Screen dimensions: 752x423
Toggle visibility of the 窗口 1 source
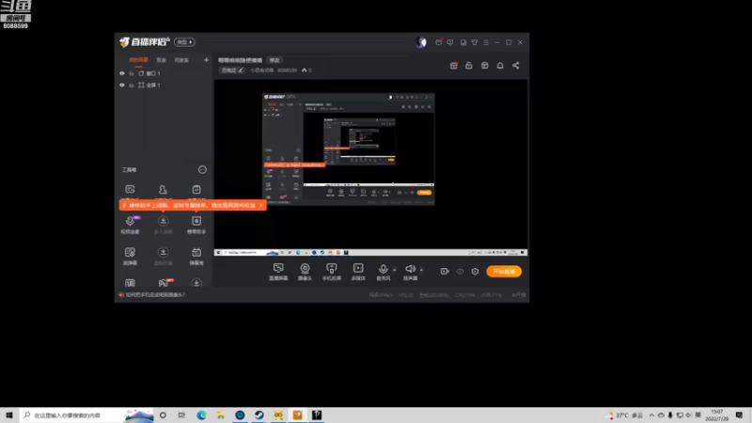pos(122,73)
